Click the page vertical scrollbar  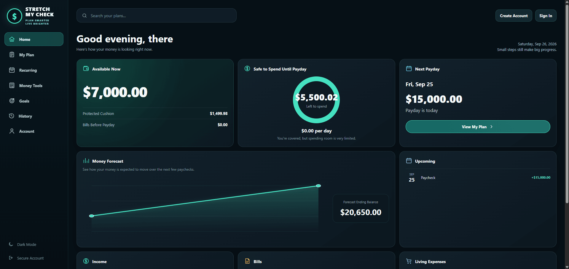pyautogui.click(x=567, y=104)
